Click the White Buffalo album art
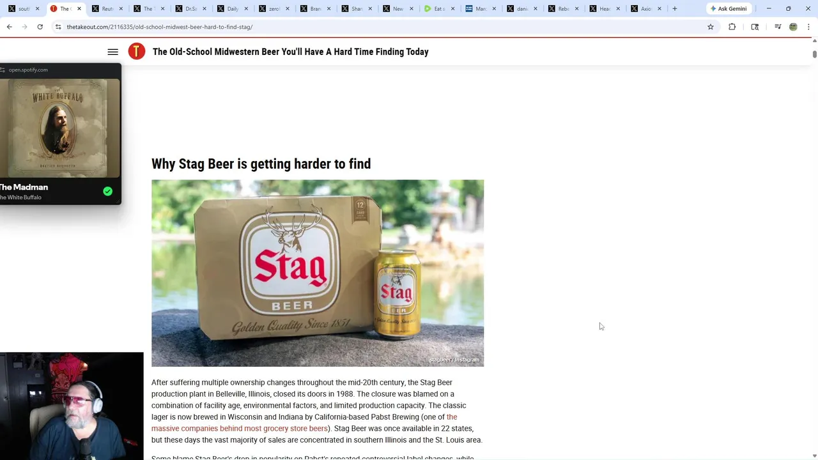Screen dimensions: 818x460 (59, 128)
